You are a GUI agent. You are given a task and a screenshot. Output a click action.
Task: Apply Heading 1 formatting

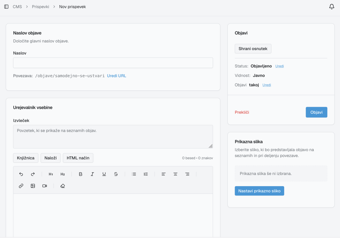click(51, 174)
